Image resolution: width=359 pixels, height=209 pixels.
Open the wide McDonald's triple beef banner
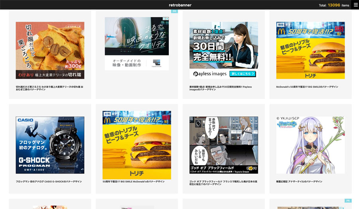pyautogui.click(x=310, y=50)
